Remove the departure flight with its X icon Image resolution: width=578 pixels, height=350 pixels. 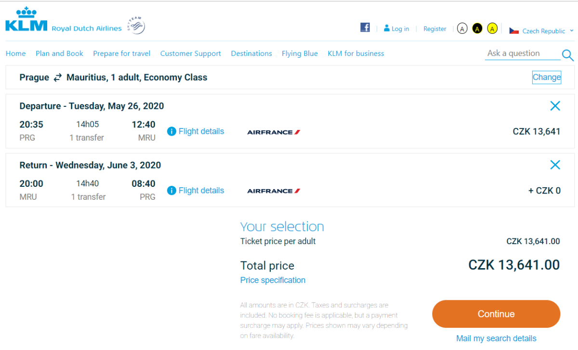(x=555, y=106)
